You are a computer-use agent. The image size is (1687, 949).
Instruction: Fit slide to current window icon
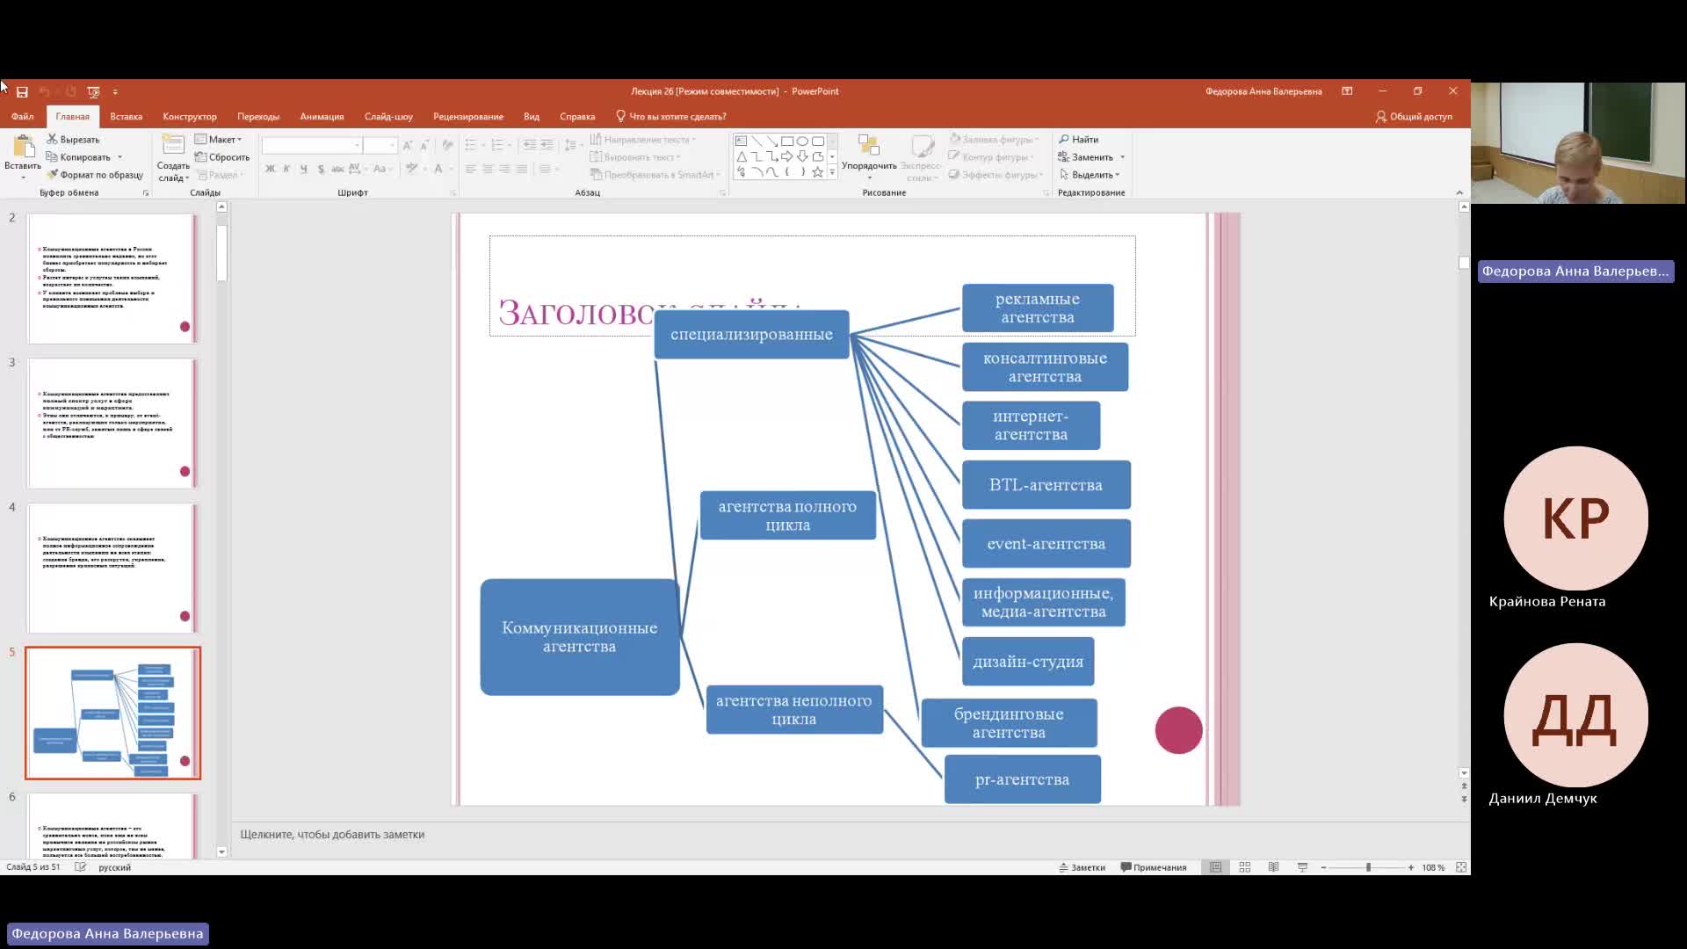tap(1461, 867)
